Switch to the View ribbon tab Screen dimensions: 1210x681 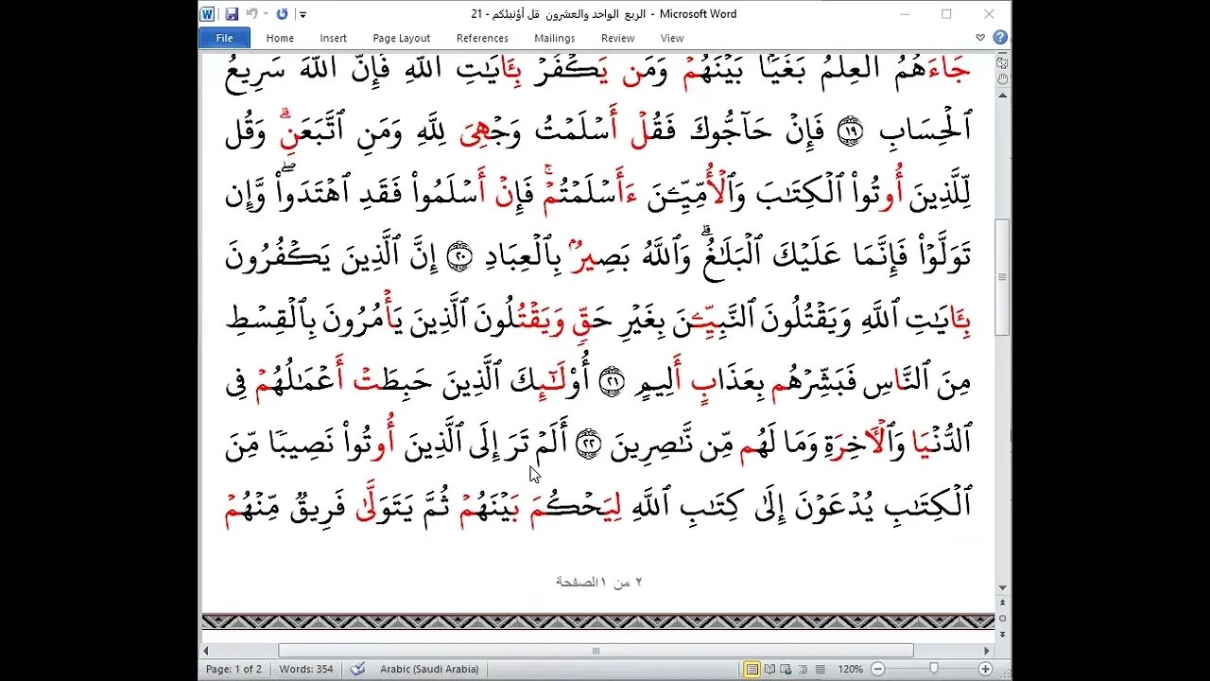pyautogui.click(x=672, y=38)
